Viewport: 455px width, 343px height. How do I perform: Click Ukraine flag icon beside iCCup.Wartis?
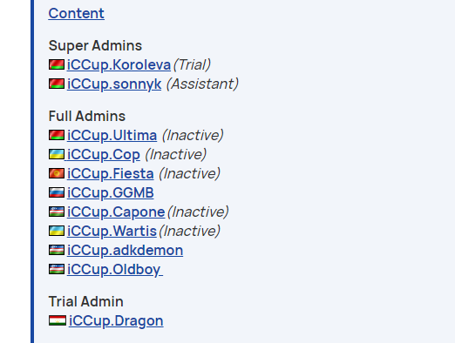[x=57, y=231]
